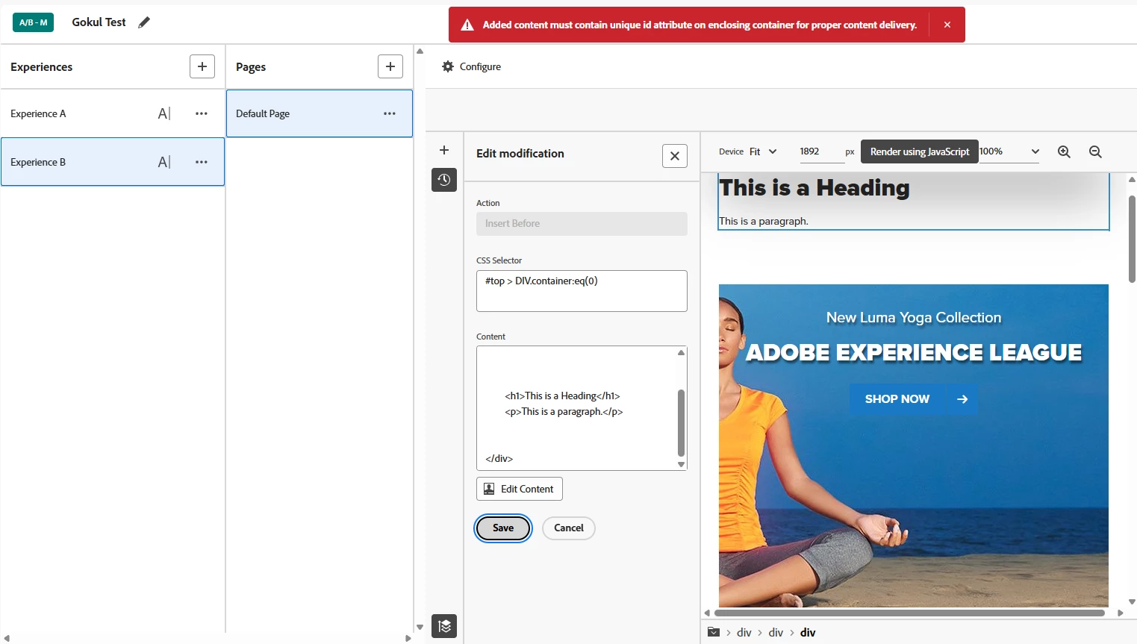Click Content box scroll up arrow
1137x644 pixels.
(x=681, y=352)
